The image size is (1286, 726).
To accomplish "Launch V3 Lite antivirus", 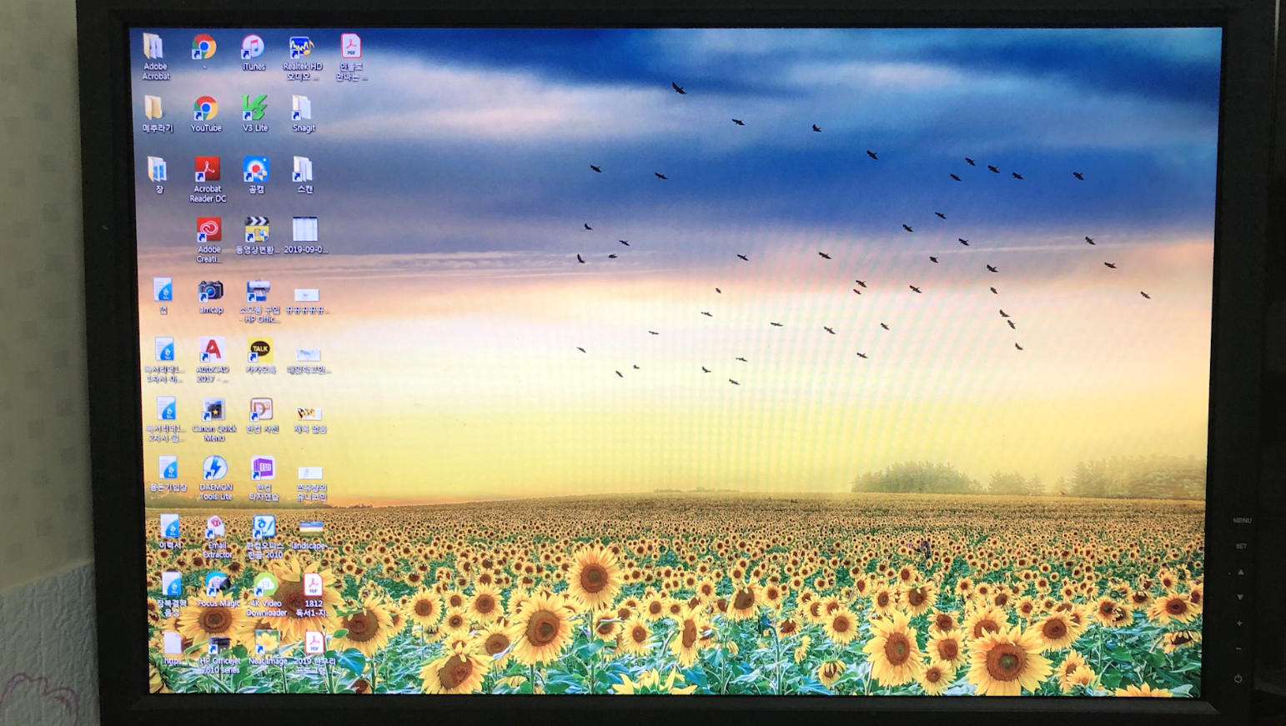I will [x=254, y=113].
